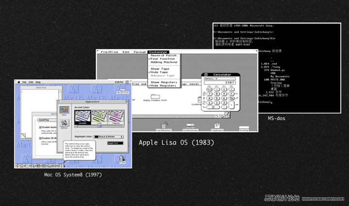Click the Calculator tall equals key
349x206 pixels.
[232, 105]
